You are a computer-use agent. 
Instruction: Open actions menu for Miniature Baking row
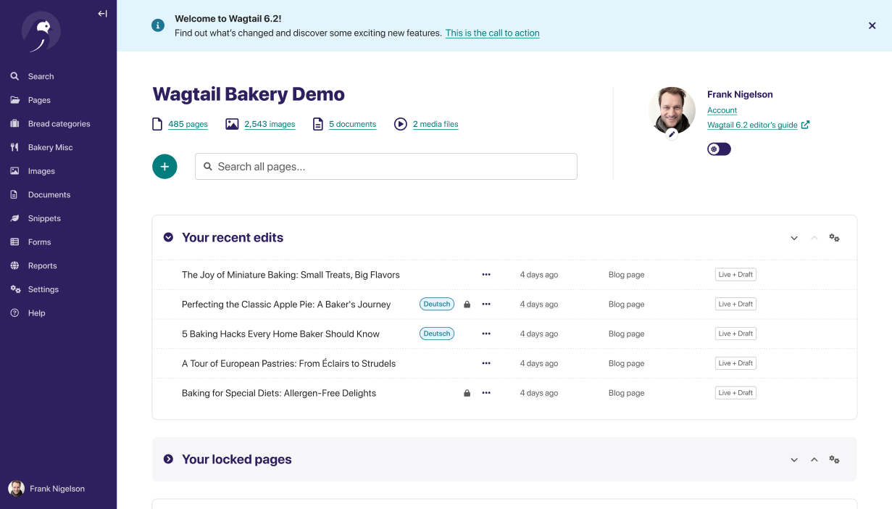tap(486, 275)
